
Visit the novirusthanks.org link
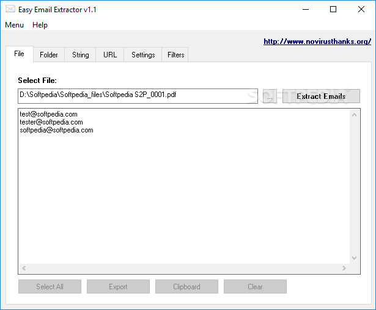pyautogui.click(x=317, y=41)
